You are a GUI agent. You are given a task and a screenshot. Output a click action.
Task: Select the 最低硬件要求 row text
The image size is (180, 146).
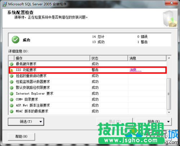(26, 64)
